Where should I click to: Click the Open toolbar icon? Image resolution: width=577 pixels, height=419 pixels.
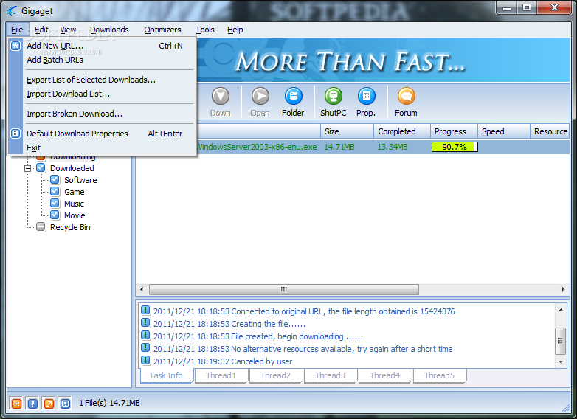click(x=260, y=97)
